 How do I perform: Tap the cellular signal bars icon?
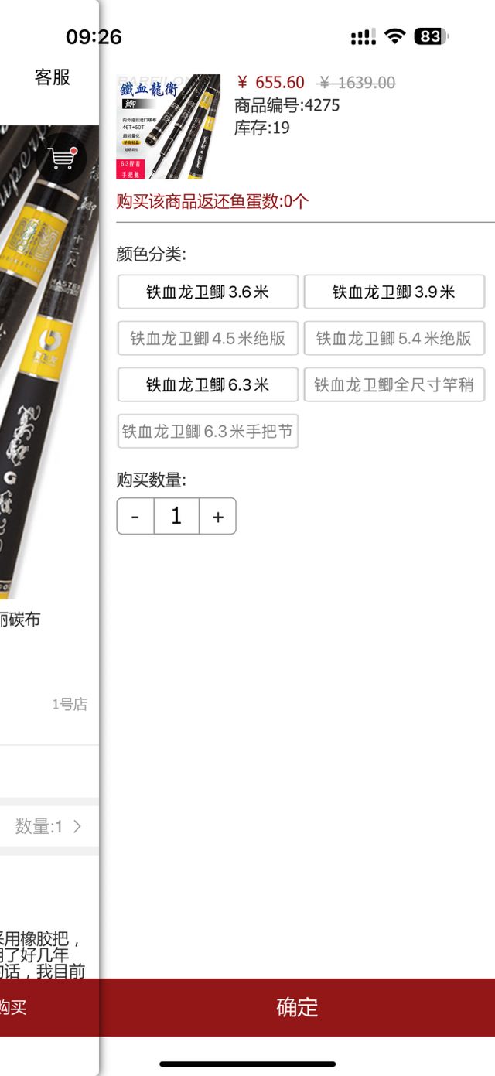364,36
